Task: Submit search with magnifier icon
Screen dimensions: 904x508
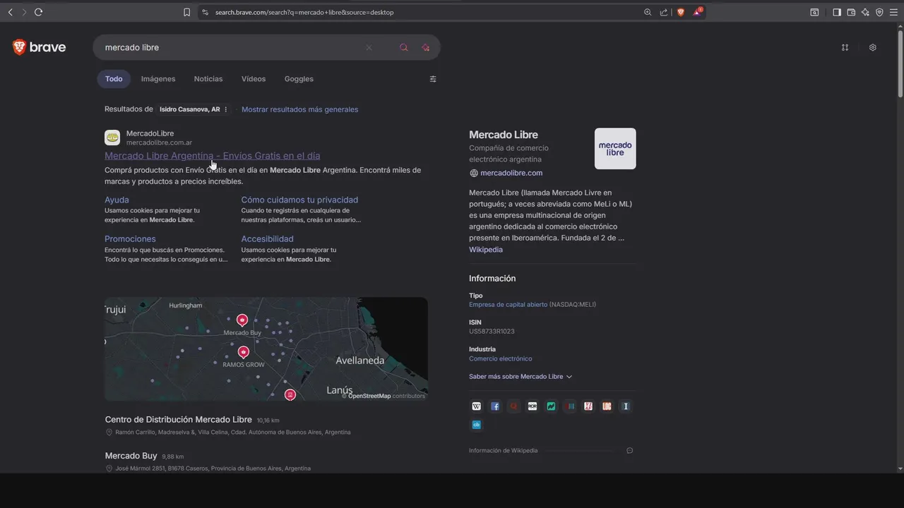Action: coord(403,47)
